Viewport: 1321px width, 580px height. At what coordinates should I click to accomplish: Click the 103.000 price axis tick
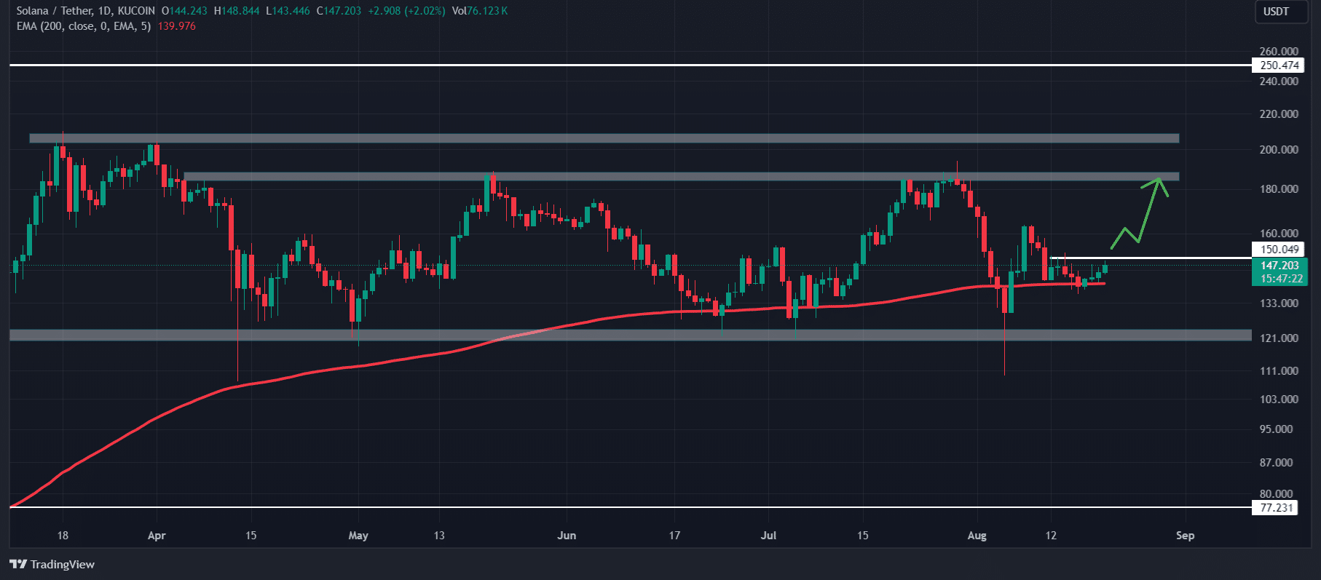pyautogui.click(x=1279, y=400)
